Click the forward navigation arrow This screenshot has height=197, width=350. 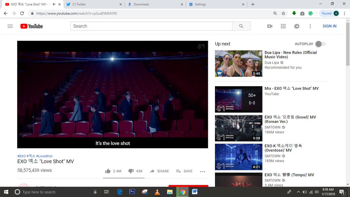pos(14,13)
